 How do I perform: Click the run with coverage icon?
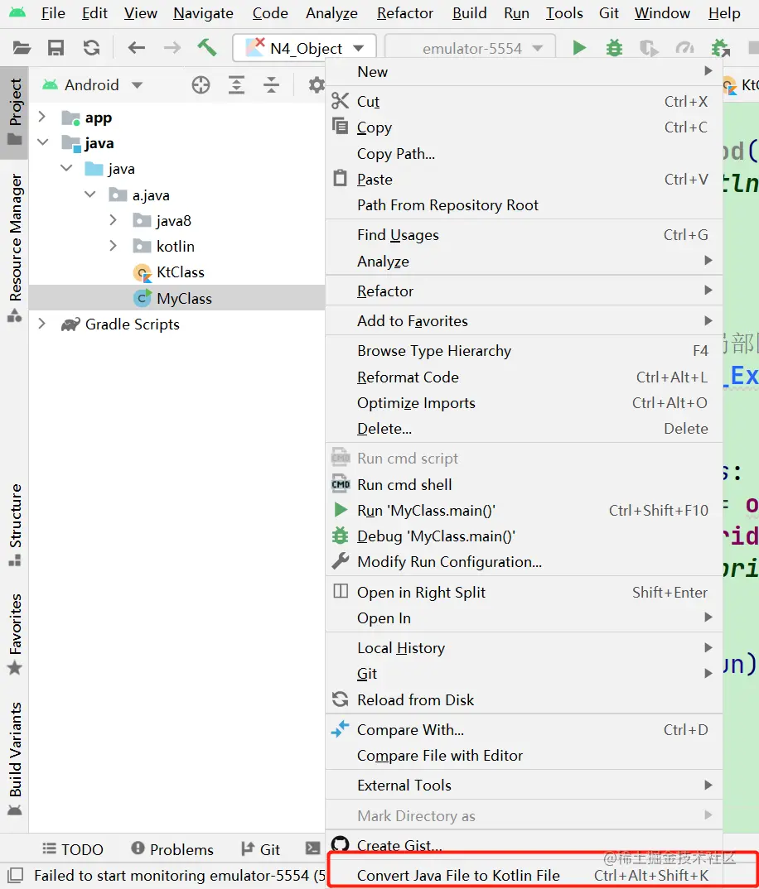(648, 48)
